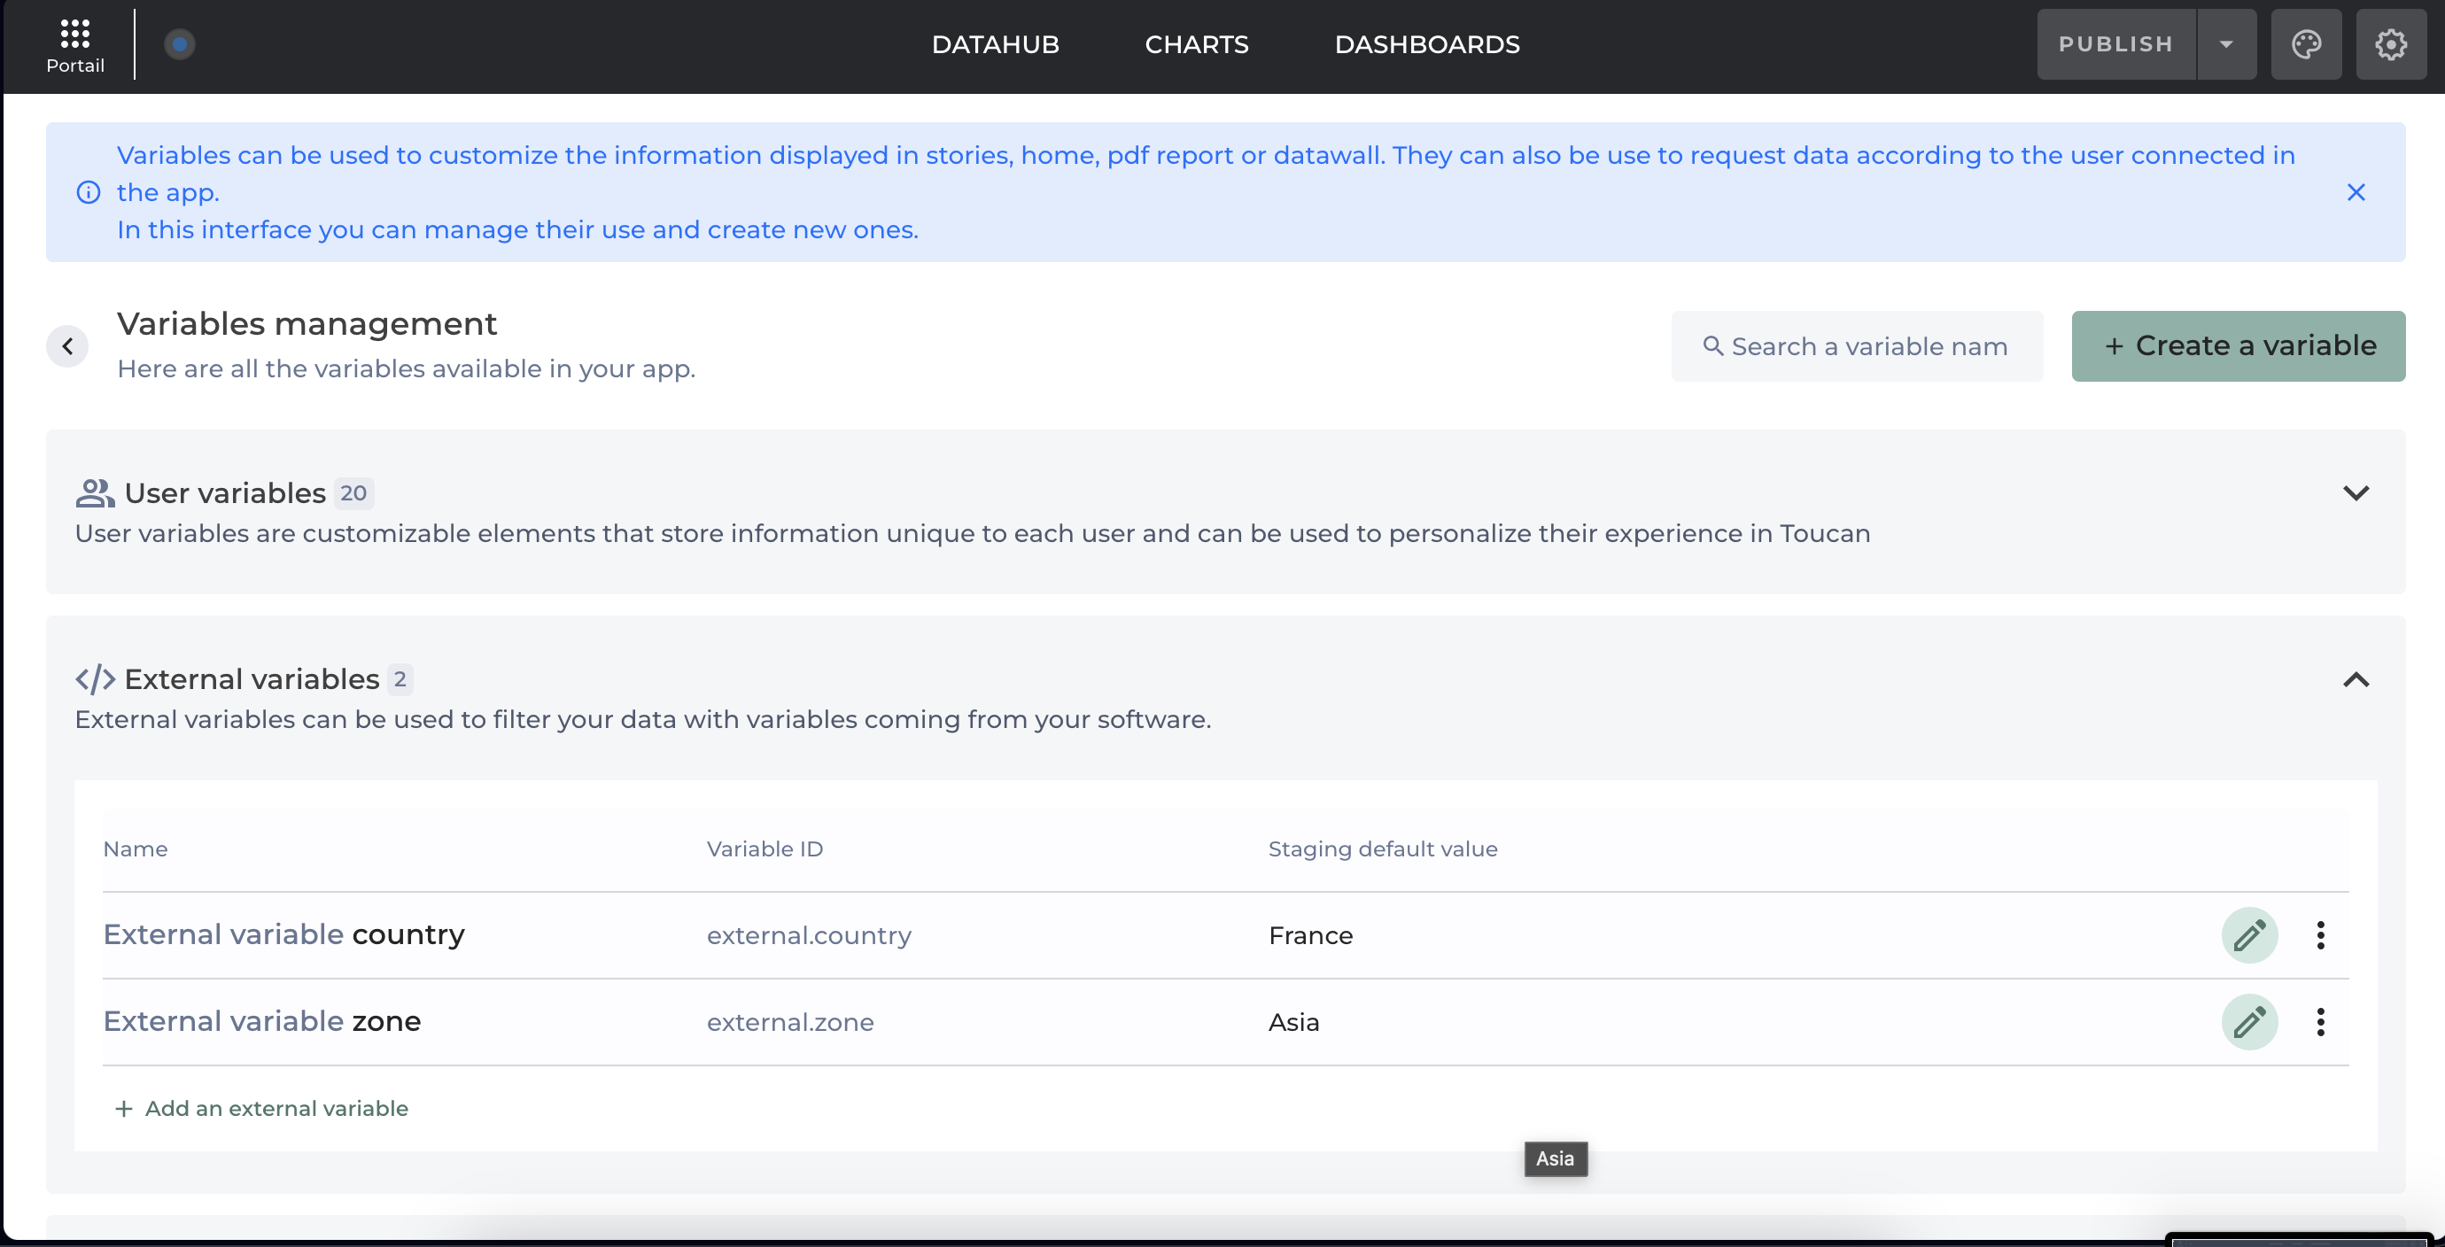The width and height of the screenshot is (2445, 1247).
Task: Open more options for External variable country
Action: [x=2320, y=936]
